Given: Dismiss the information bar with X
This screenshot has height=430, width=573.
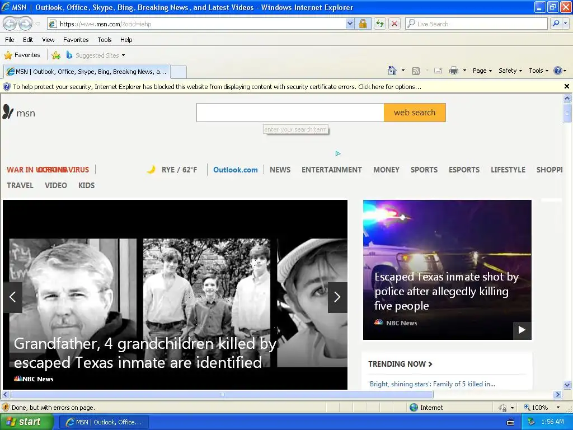Looking at the screenshot, I should pos(566,86).
